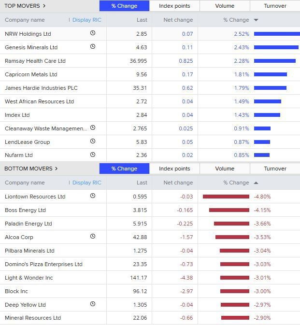Image resolution: width=300 pixels, height=325 pixels.
Task: Click last price 23.35 for Domino's Pizza
Action: (x=140, y=264)
